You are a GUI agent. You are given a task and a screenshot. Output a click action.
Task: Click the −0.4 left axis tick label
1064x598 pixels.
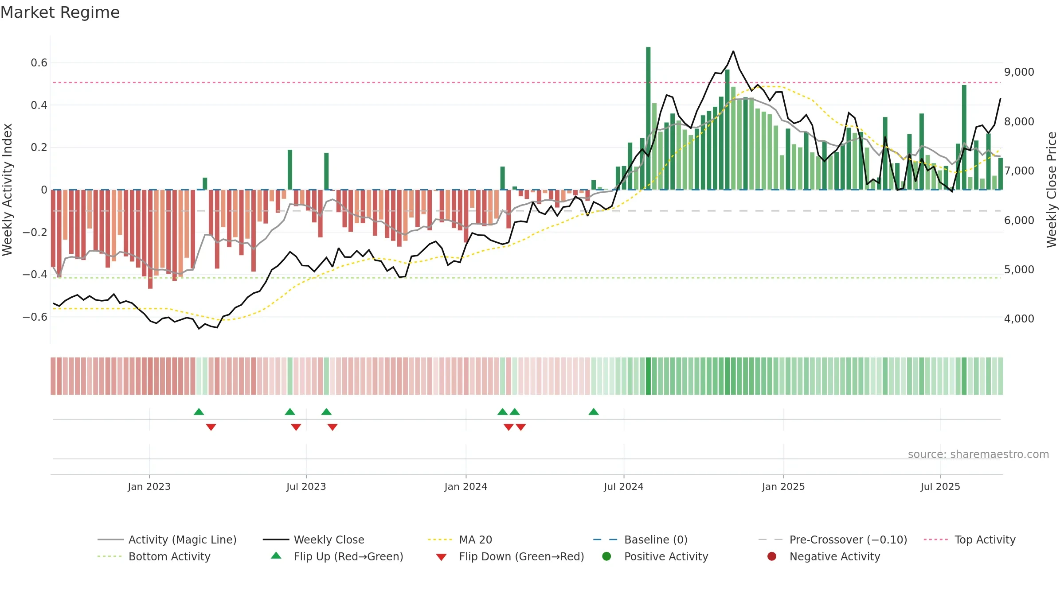click(x=35, y=274)
